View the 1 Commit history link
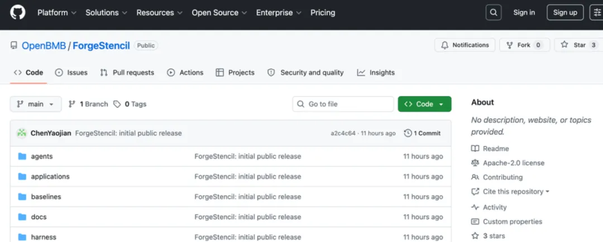This screenshot has height=242, width=603. pos(422,133)
